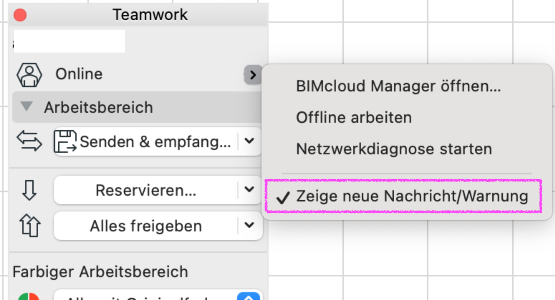This screenshot has width=555, height=300.
Task: Click the Alles freigeben button
Action: point(146,226)
